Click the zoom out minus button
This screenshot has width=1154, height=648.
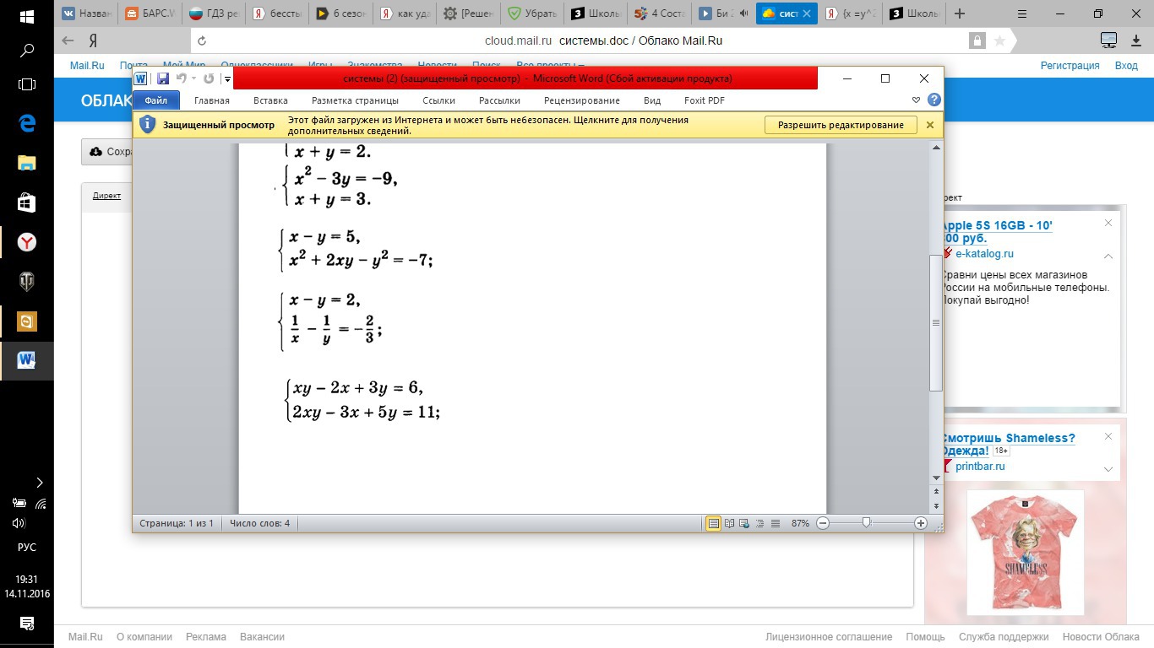823,523
